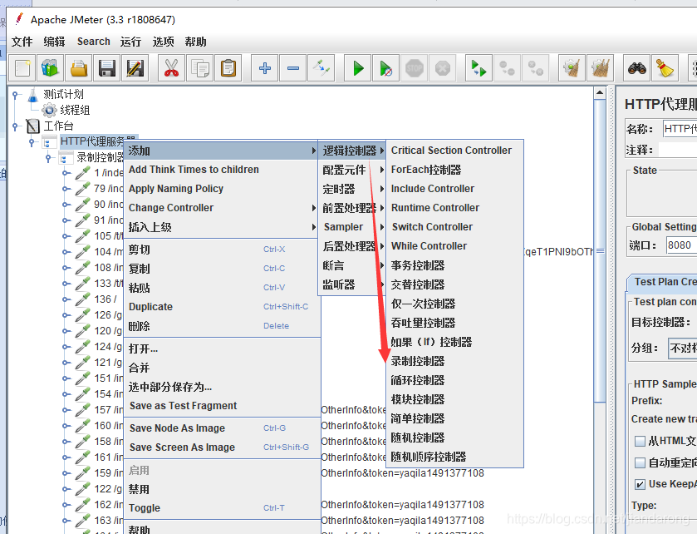This screenshot has height=534, width=697.
Task: Click Start no pauses icon
Action: tap(385, 68)
